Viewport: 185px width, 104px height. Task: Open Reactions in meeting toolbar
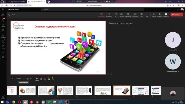click(x=135, y=15)
